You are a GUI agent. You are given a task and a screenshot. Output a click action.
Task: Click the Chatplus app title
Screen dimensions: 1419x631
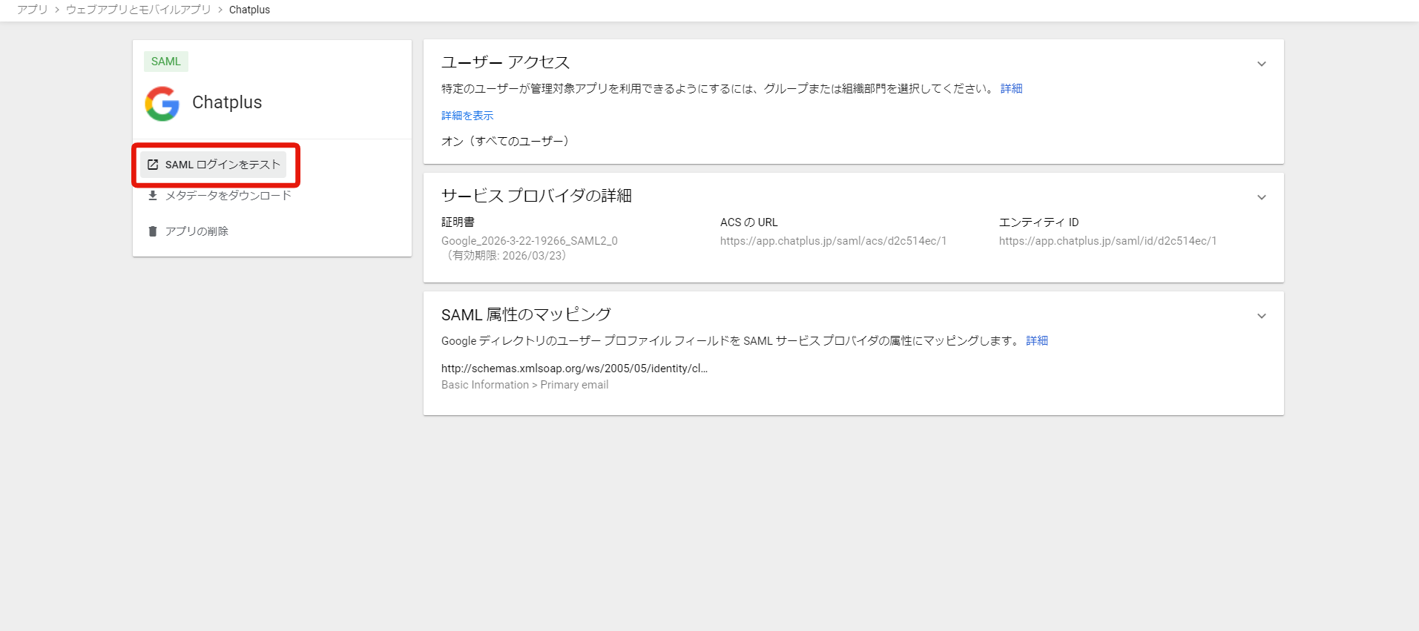pos(227,102)
